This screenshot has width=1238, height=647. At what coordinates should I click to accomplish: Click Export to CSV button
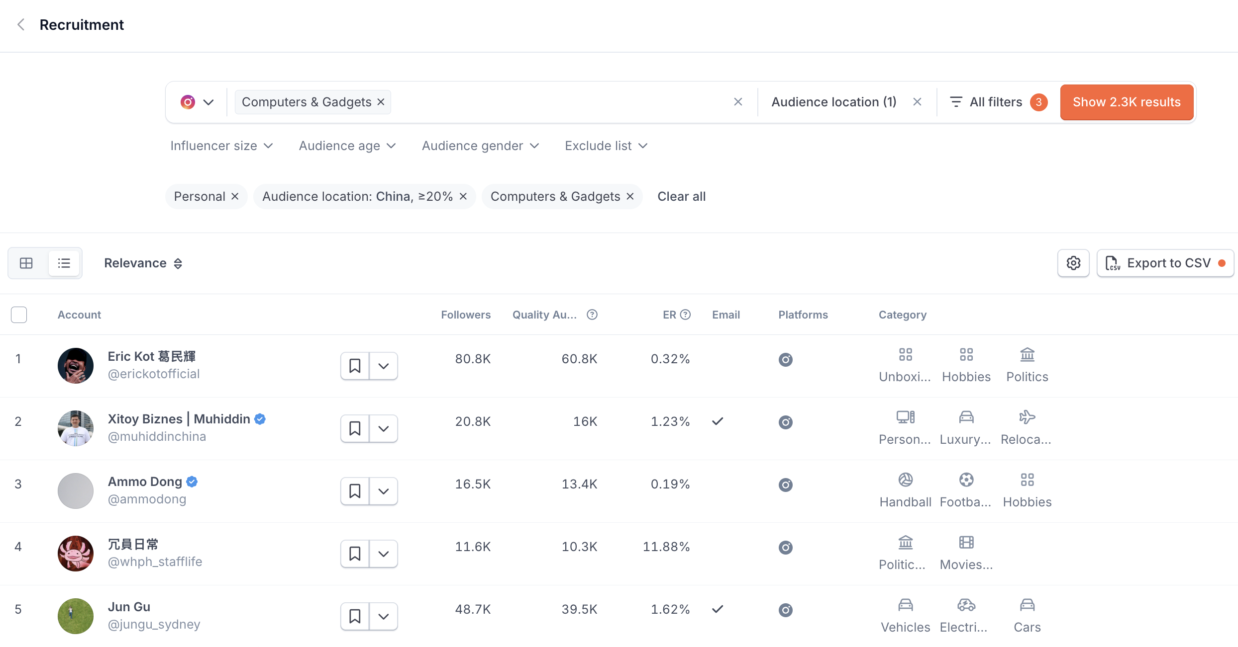pyautogui.click(x=1165, y=263)
